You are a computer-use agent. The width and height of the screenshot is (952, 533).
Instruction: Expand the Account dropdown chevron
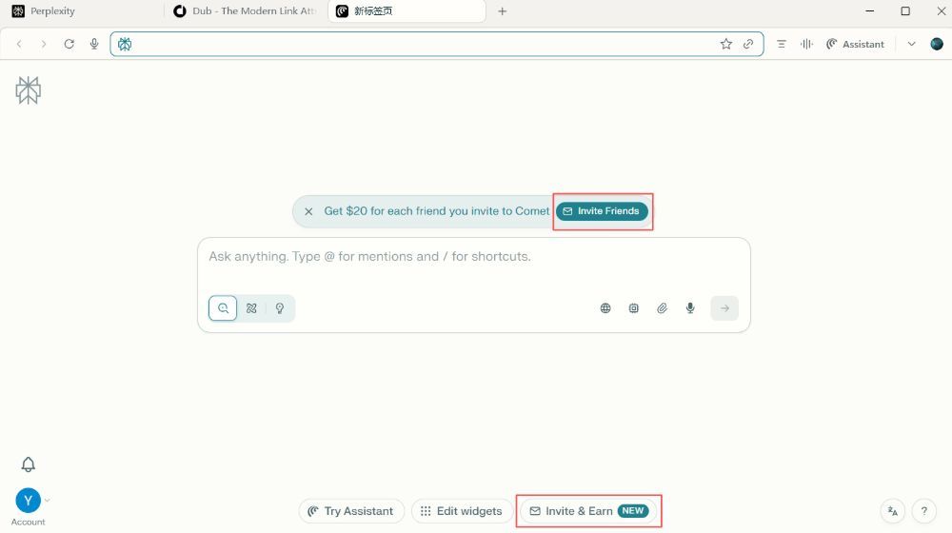pos(48,500)
